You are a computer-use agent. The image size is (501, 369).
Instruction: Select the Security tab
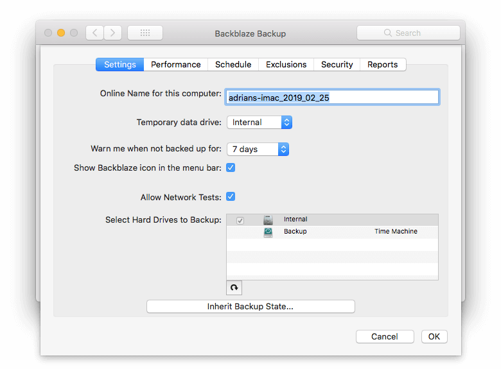pyautogui.click(x=337, y=64)
